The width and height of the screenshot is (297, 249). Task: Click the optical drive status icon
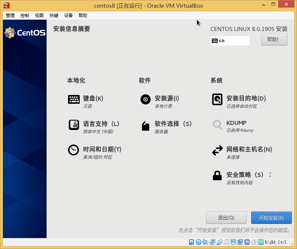click(x=198, y=242)
